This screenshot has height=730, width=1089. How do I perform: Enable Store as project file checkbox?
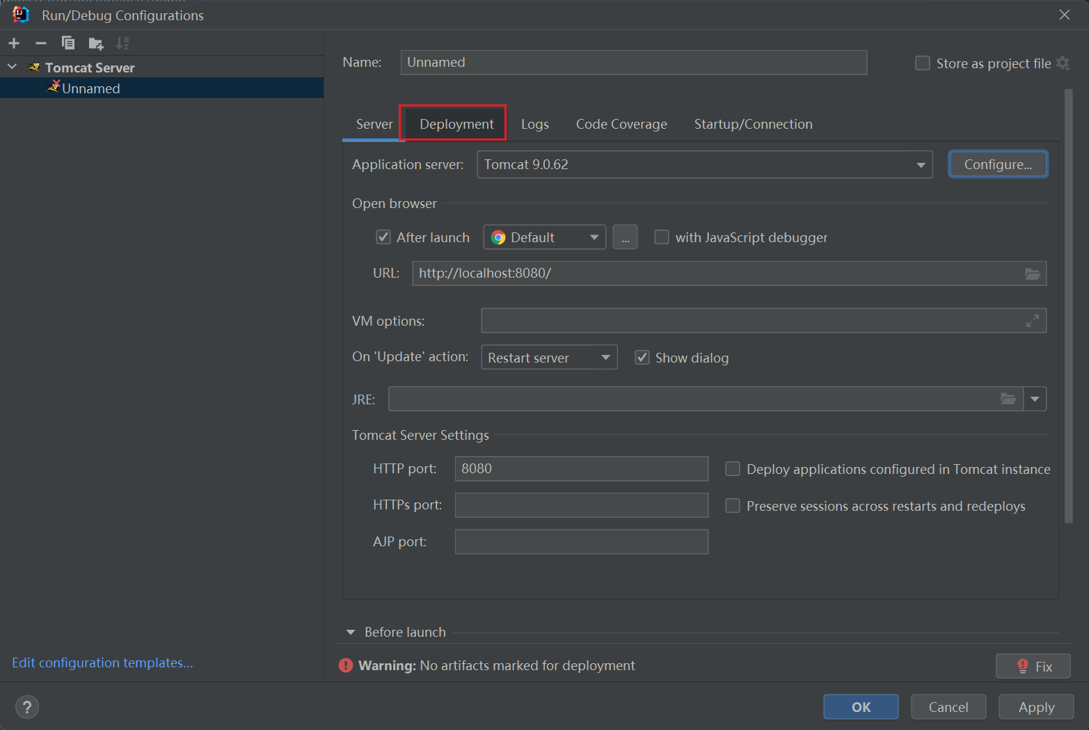tap(923, 63)
